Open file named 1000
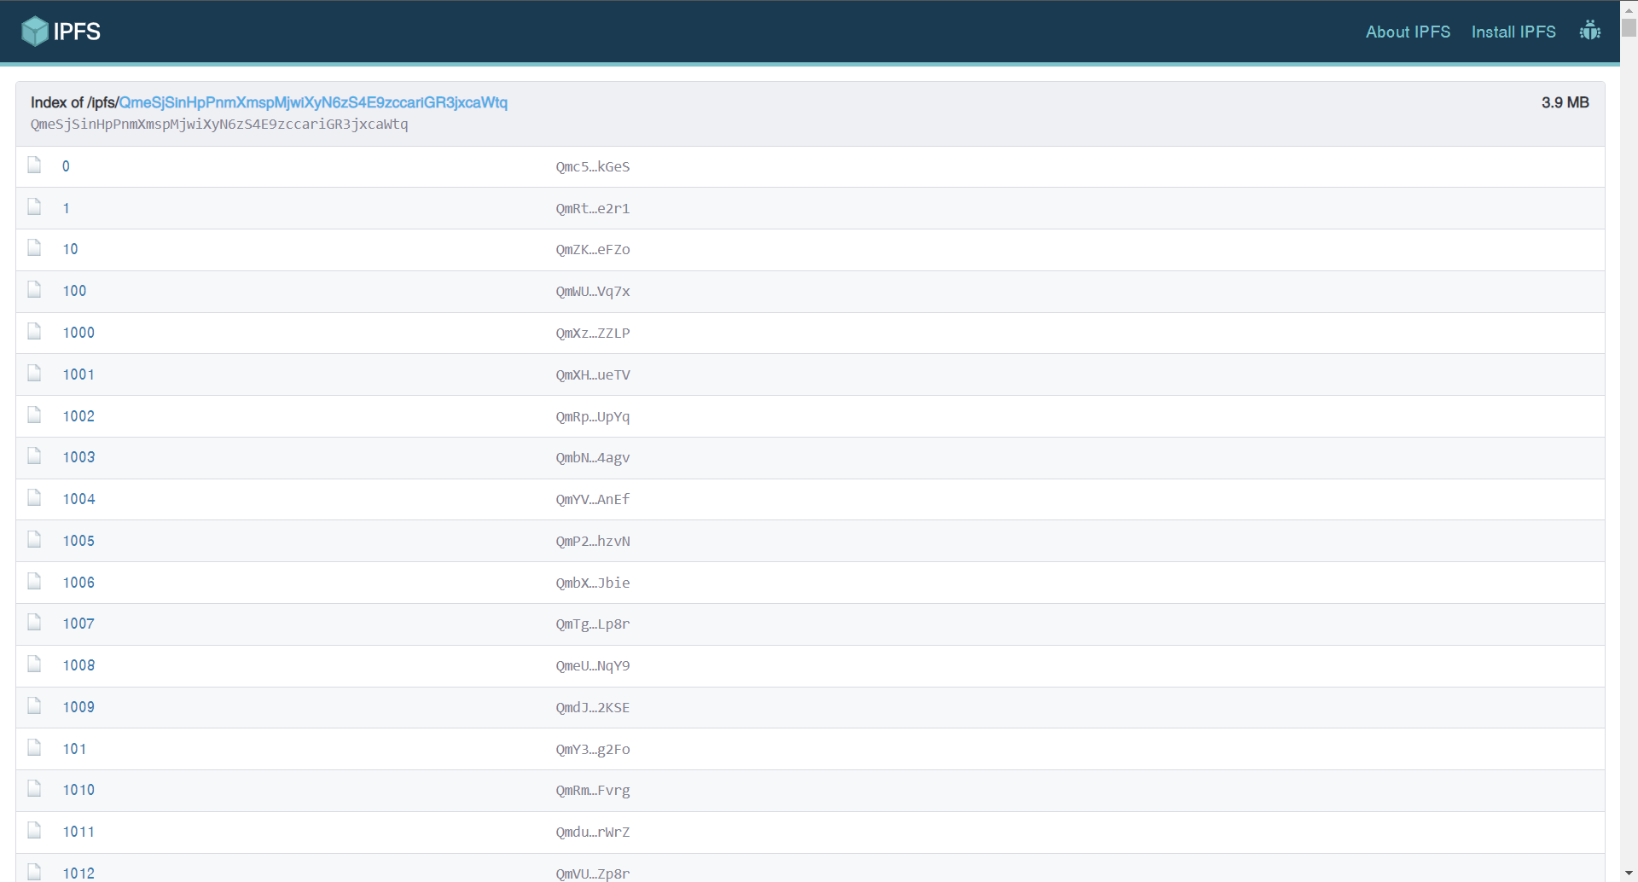 (x=78, y=333)
